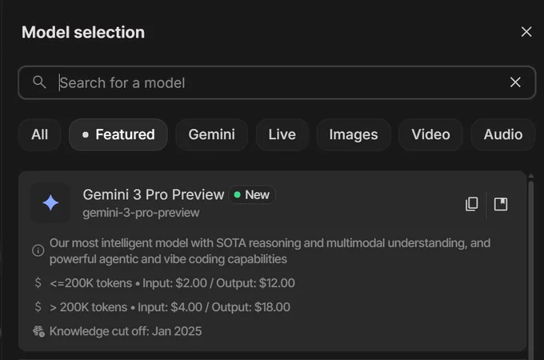The image size is (544, 360).
Task: Click the green New badge
Action: [252, 195]
